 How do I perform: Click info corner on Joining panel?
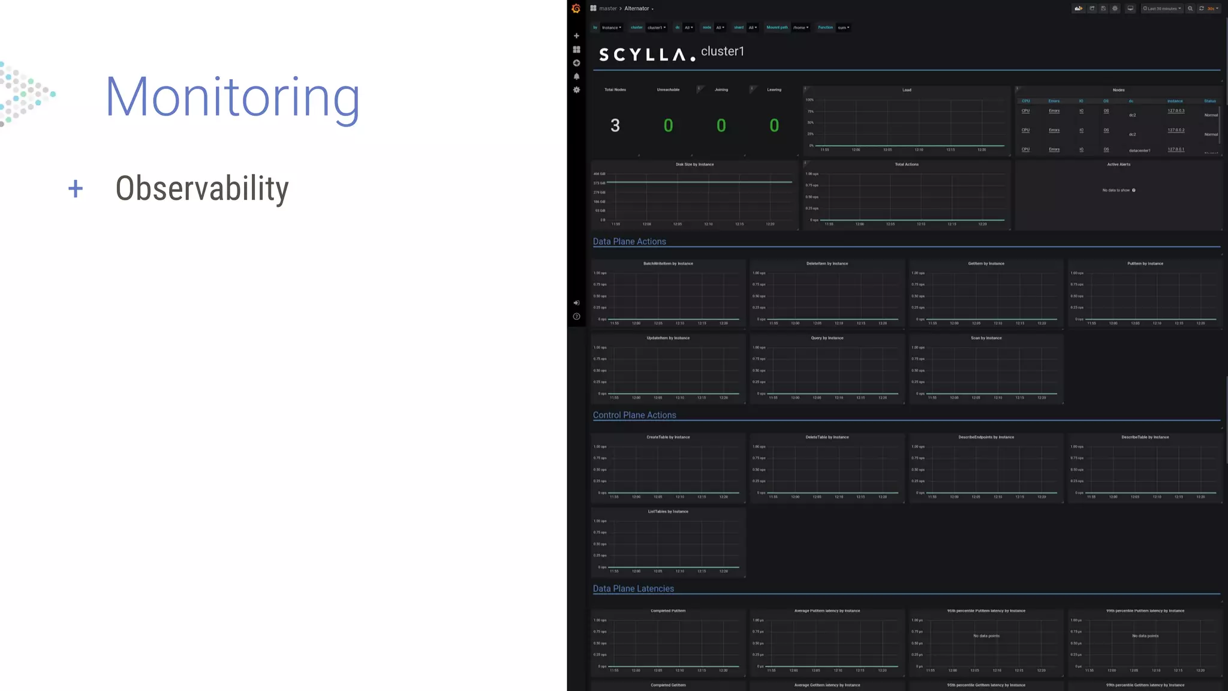(x=699, y=88)
